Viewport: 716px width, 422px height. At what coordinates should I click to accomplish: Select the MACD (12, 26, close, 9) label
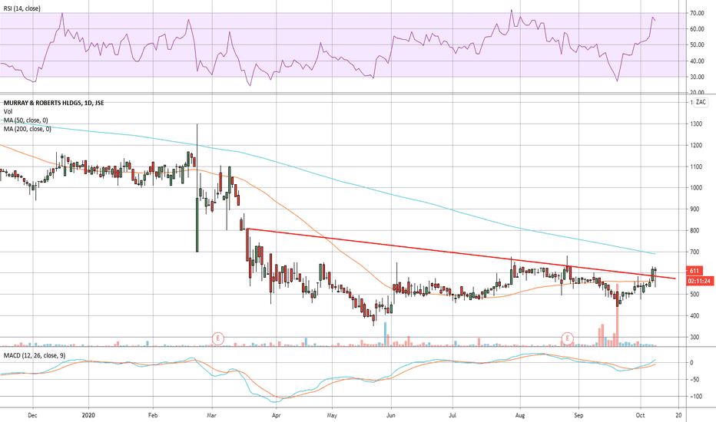click(35, 355)
